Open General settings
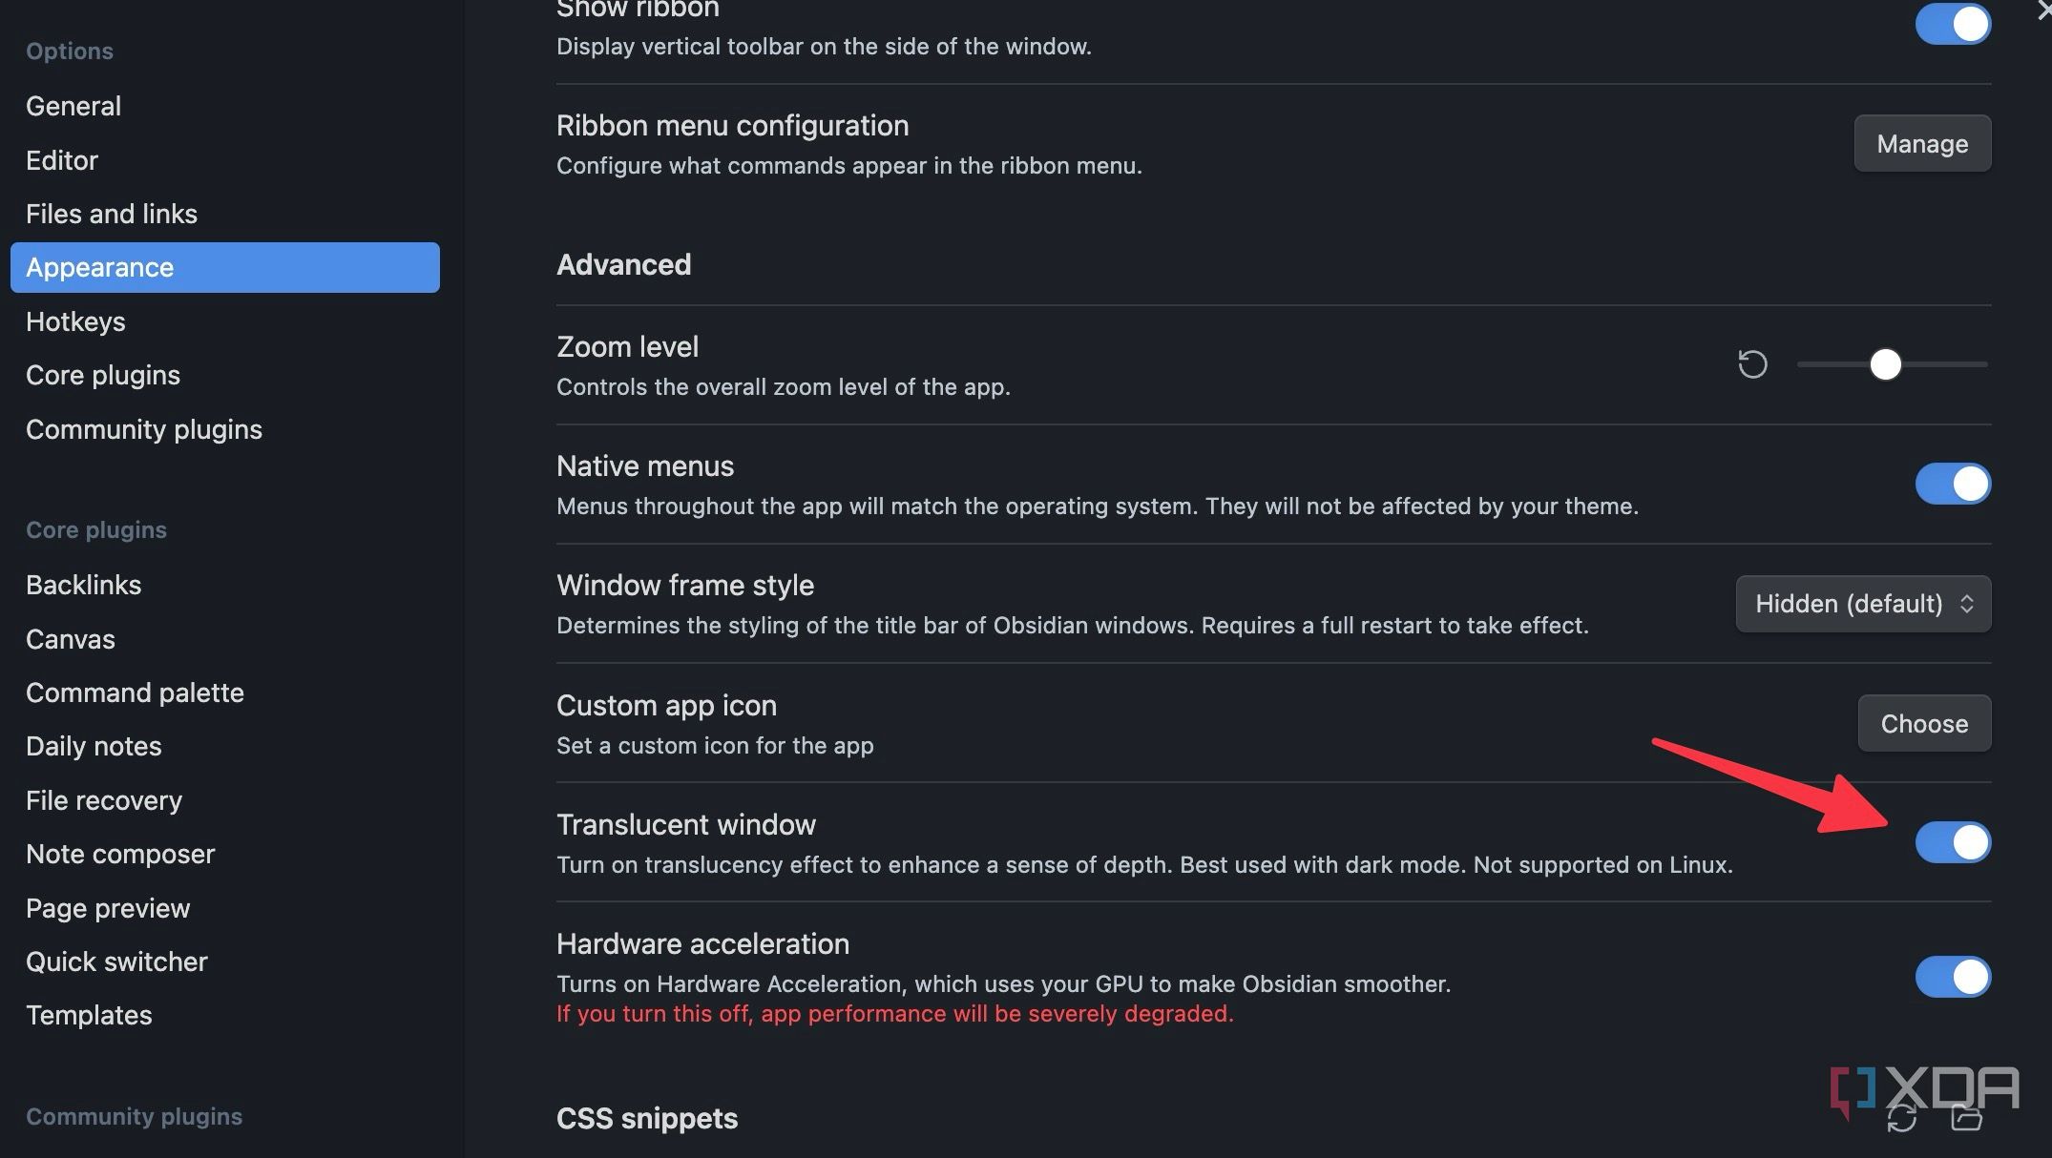This screenshot has width=2052, height=1158. [73, 106]
